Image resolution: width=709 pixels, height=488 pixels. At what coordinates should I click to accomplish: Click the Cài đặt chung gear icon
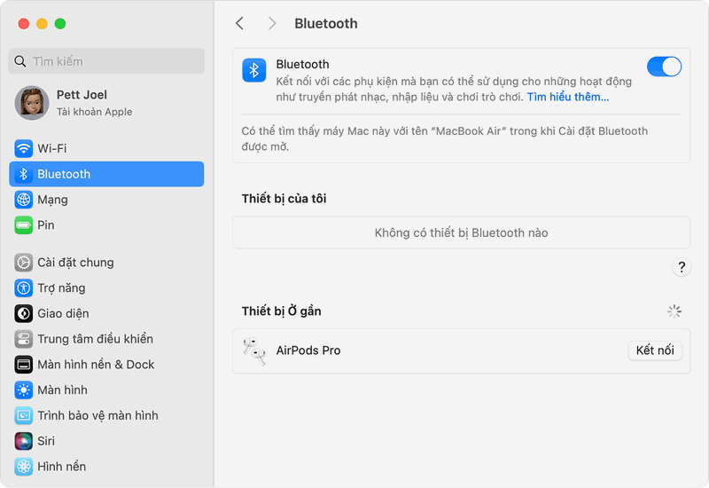pos(24,263)
